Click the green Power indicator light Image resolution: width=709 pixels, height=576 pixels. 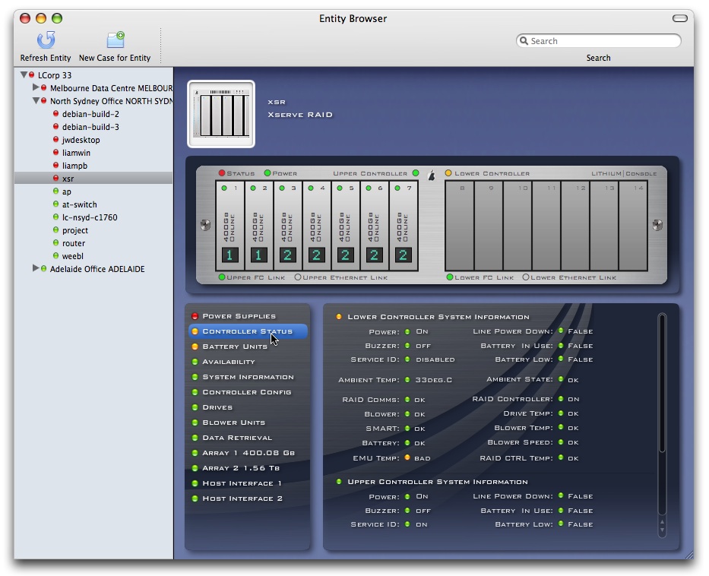267,172
